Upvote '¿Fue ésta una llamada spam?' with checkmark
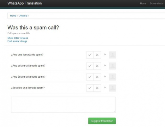This screenshot has height=127, width=165. pyautogui.click(x=90, y=77)
